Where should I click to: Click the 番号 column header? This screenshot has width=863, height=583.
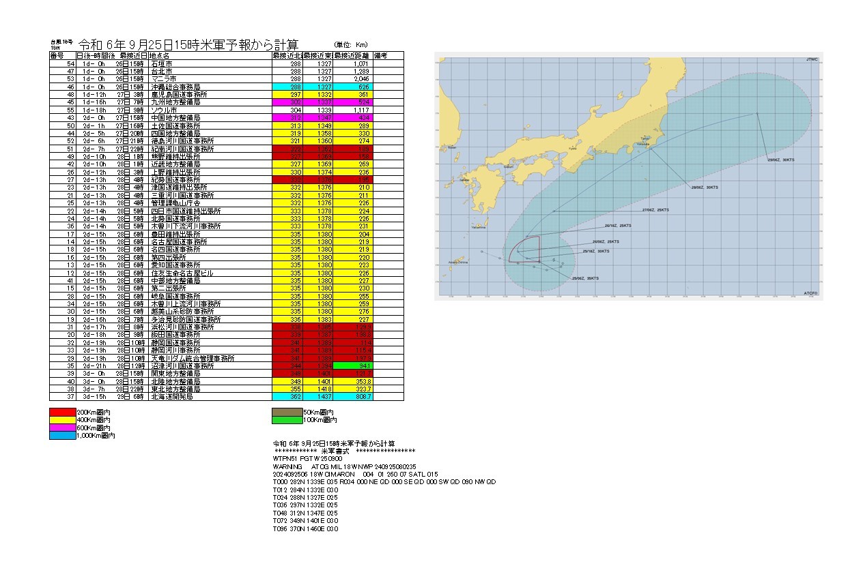pyautogui.click(x=57, y=55)
